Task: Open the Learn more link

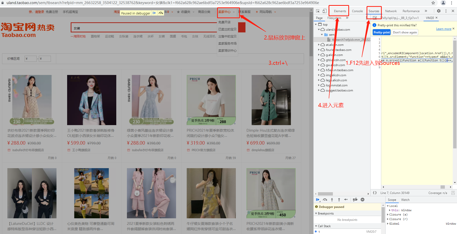Action: [444, 29]
